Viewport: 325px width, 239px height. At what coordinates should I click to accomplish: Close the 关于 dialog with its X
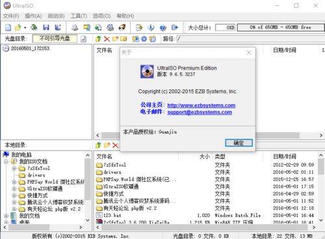pos(249,53)
